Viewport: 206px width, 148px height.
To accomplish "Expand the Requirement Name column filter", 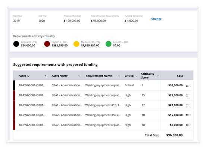I will tap(119, 76).
